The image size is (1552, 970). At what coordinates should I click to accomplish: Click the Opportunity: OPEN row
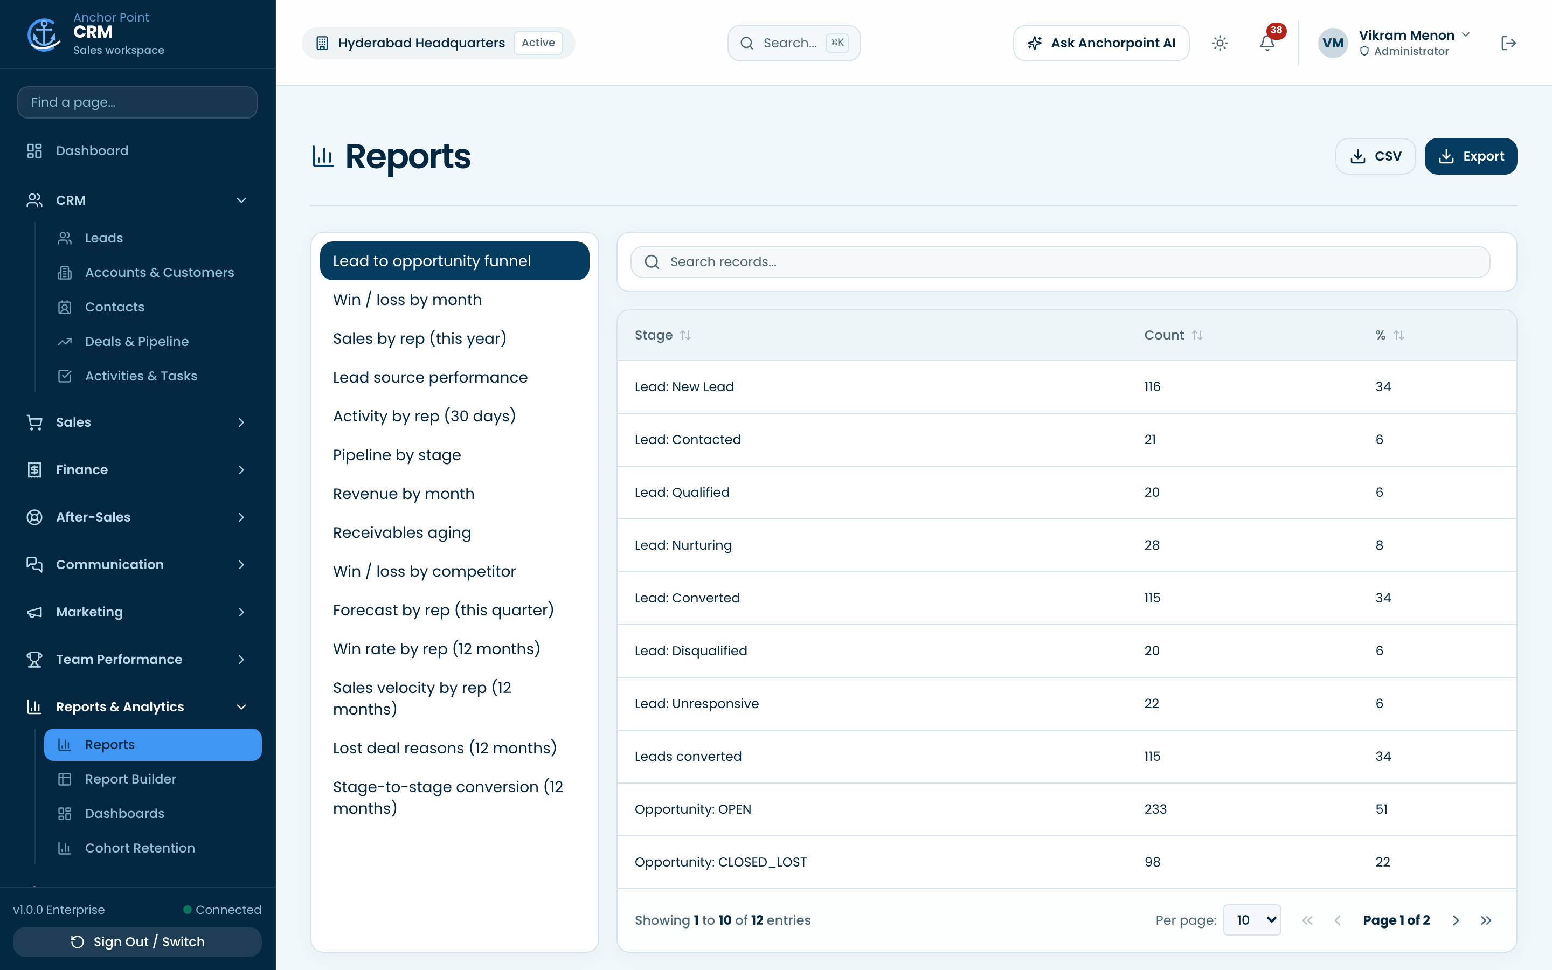click(1066, 809)
